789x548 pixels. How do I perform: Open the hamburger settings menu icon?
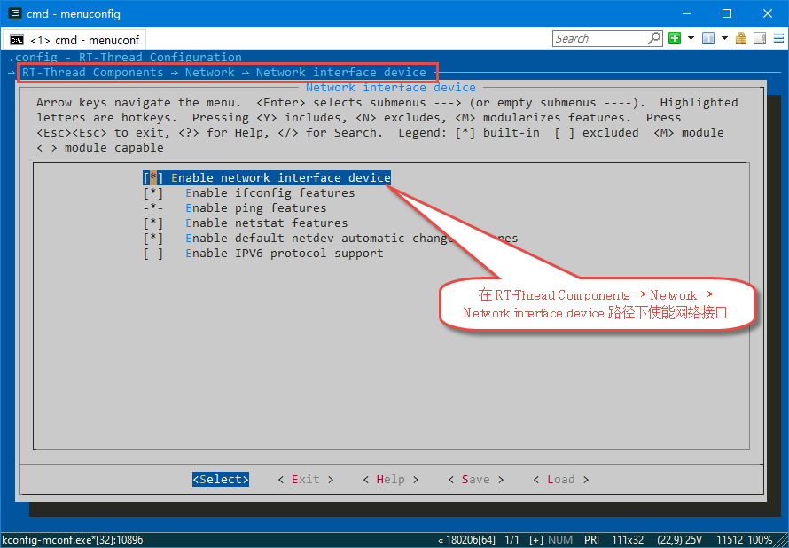coord(778,39)
